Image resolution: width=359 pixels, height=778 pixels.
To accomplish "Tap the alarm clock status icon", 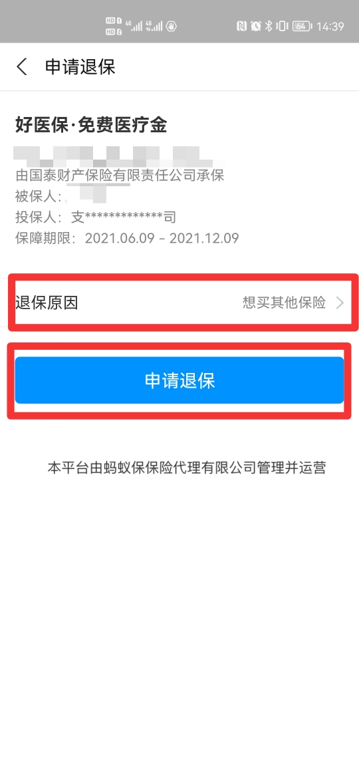I will click(x=255, y=26).
